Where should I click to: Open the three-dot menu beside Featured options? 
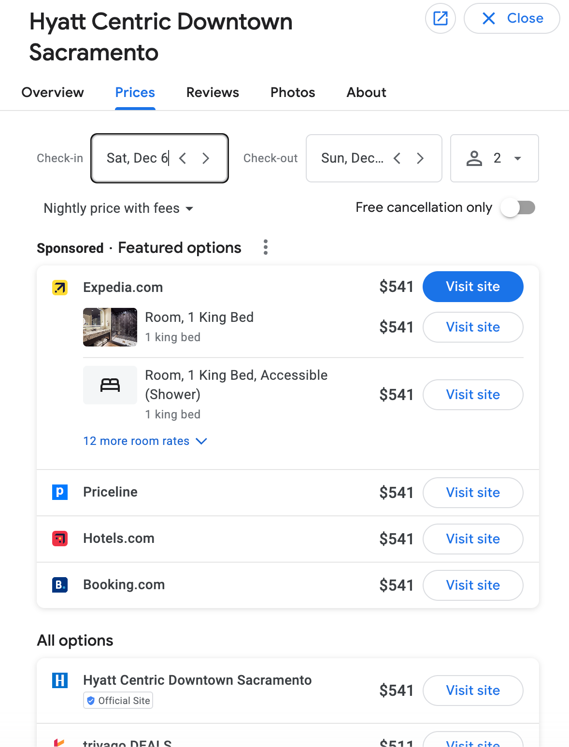265,247
